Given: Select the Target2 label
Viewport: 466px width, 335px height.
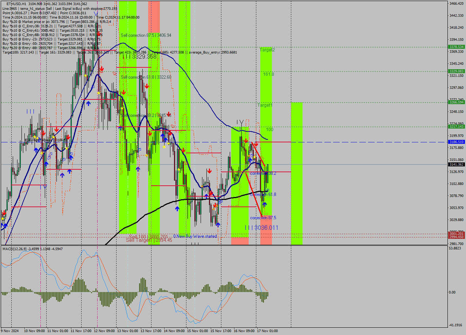Looking at the screenshot, I should tap(267, 50).
